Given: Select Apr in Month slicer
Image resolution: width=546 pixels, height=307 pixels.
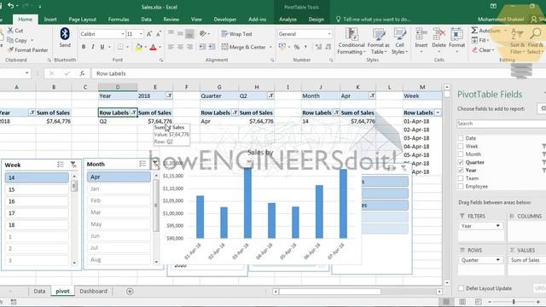Looking at the screenshot, I should 119,177.
